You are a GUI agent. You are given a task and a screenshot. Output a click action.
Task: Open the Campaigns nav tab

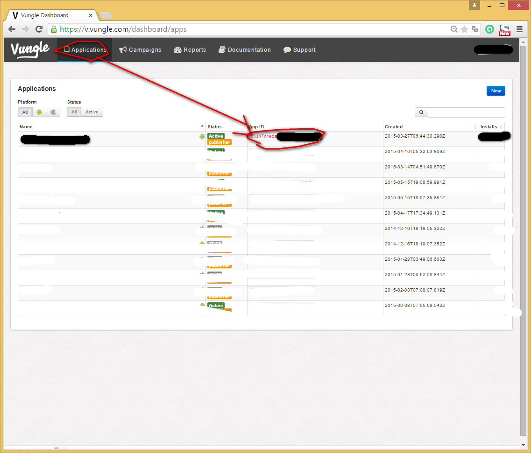[x=140, y=50]
